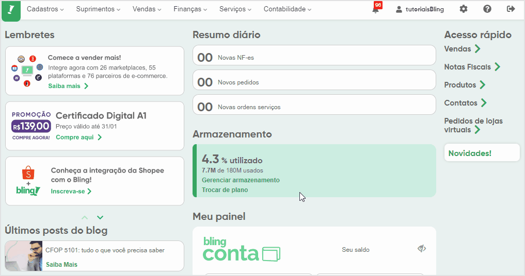The height and width of the screenshot is (276, 525).
Task: Click the logout exit icon
Action: (511, 9)
